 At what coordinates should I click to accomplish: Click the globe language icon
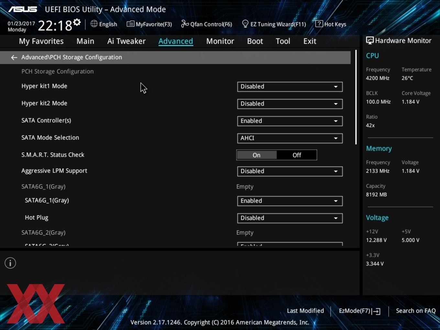pyautogui.click(x=94, y=24)
